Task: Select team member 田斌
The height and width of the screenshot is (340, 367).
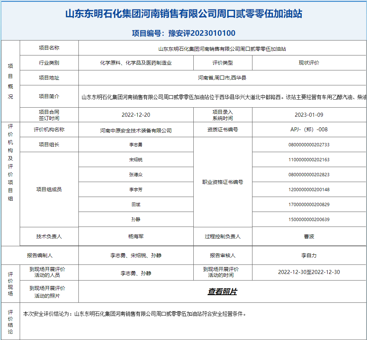Action: 136,205
